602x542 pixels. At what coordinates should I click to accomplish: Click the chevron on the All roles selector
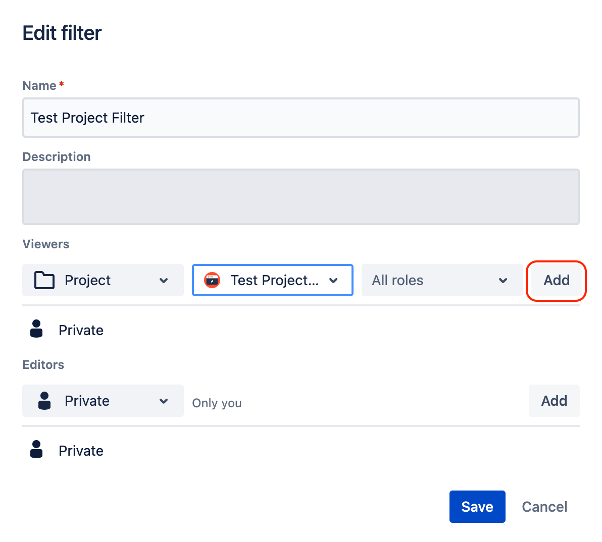pos(503,280)
